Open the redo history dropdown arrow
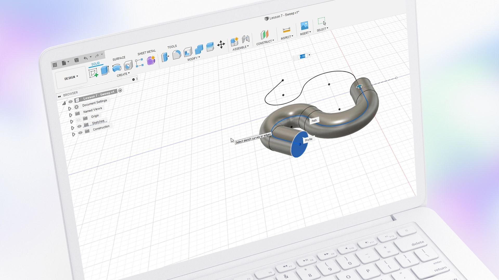The height and width of the screenshot is (280, 499). (x=102, y=54)
